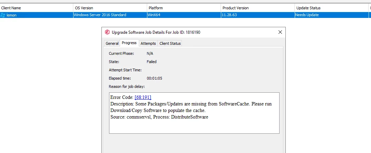Switch to the General tab
The height and width of the screenshot is (153, 371).
point(112,43)
